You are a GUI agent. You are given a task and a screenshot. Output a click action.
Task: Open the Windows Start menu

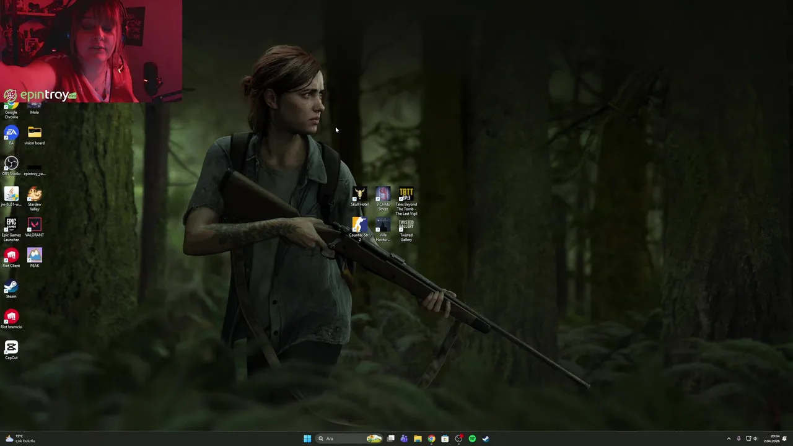[307, 439]
